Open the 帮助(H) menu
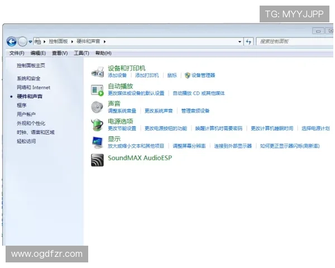335x268 pixels. coord(103,53)
